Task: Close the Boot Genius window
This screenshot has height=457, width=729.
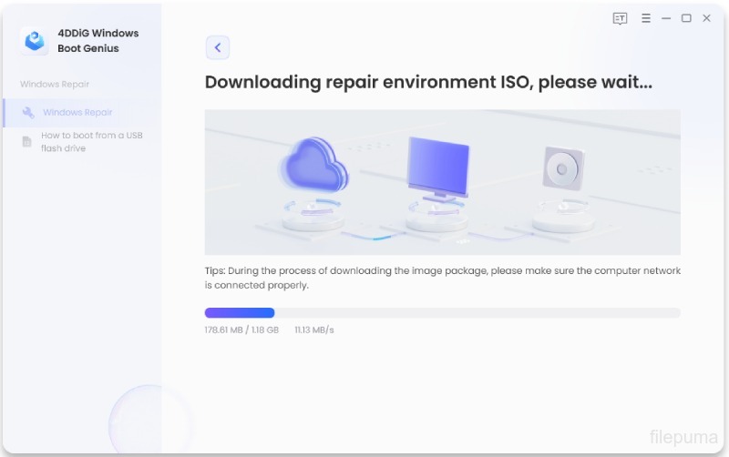Action: click(707, 18)
